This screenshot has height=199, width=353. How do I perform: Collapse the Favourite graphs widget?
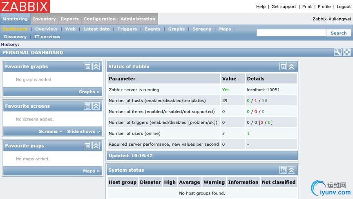[96, 66]
